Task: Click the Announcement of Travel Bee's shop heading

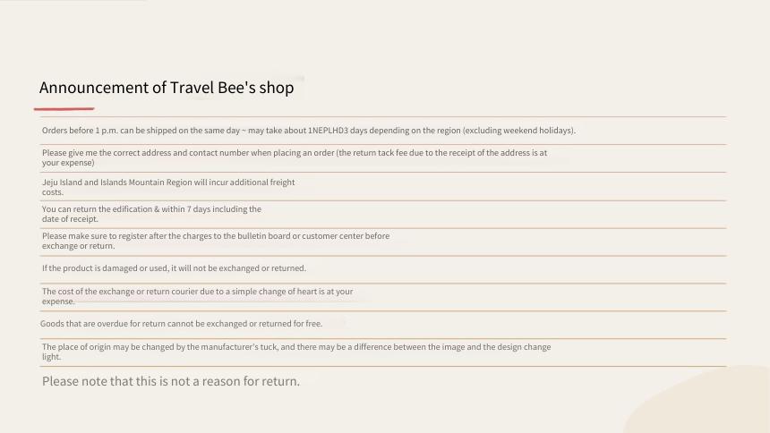Action: pyautogui.click(x=167, y=88)
